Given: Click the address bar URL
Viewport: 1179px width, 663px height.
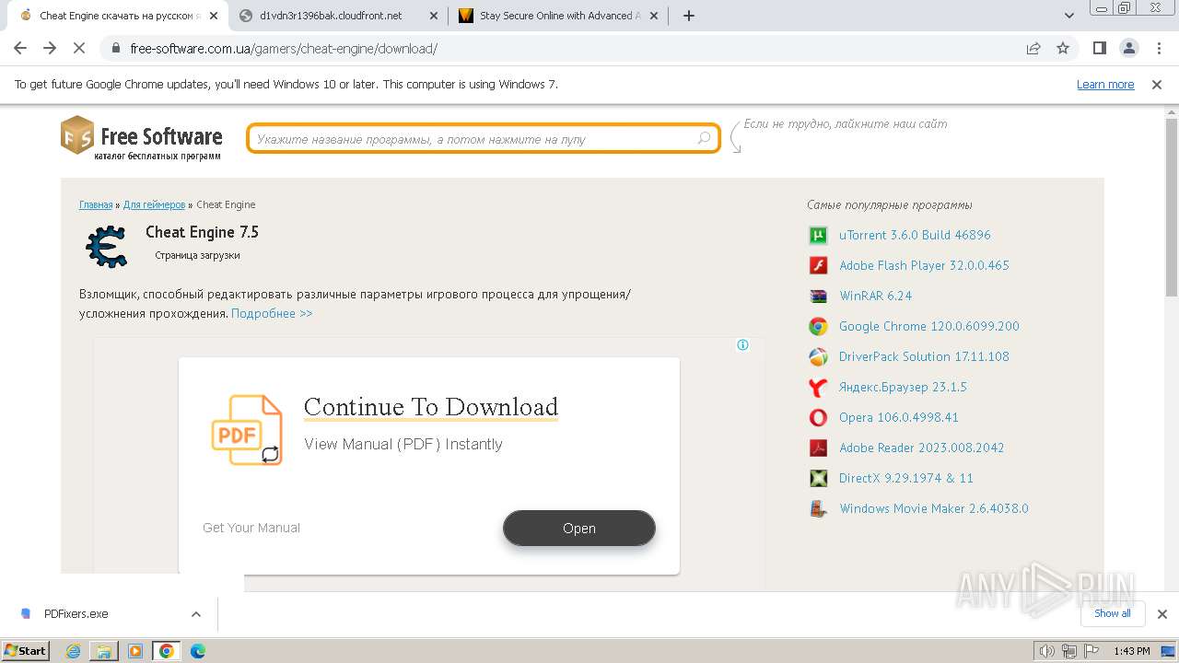Looking at the screenshot, I should 284,48.
